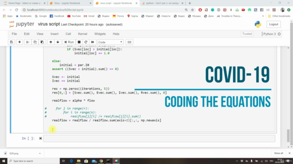The height and width of the screenshot is (164, 293).
Task: Open the zoom magnifier icon in address bar
Action: point(186,10)
